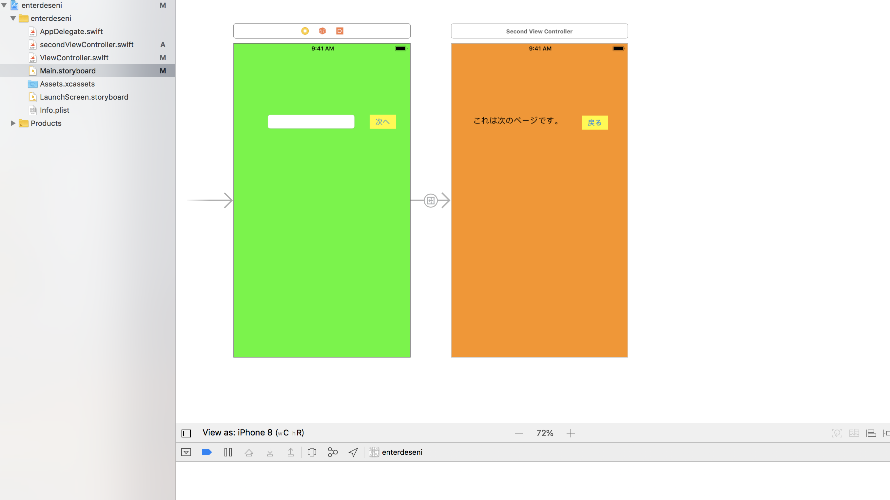
Task: Click the Embed In stack icon
Action: click(855, 433)
